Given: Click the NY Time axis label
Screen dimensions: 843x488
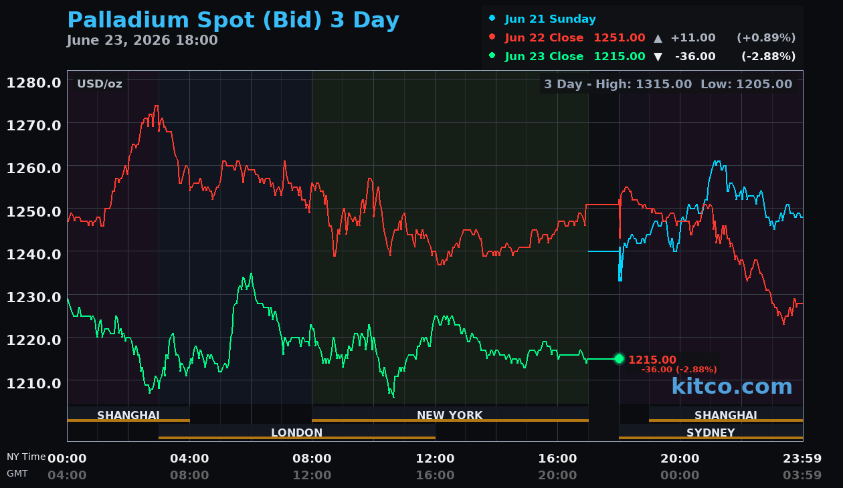Looking at the screenshot, I should (x=26, y=457).
